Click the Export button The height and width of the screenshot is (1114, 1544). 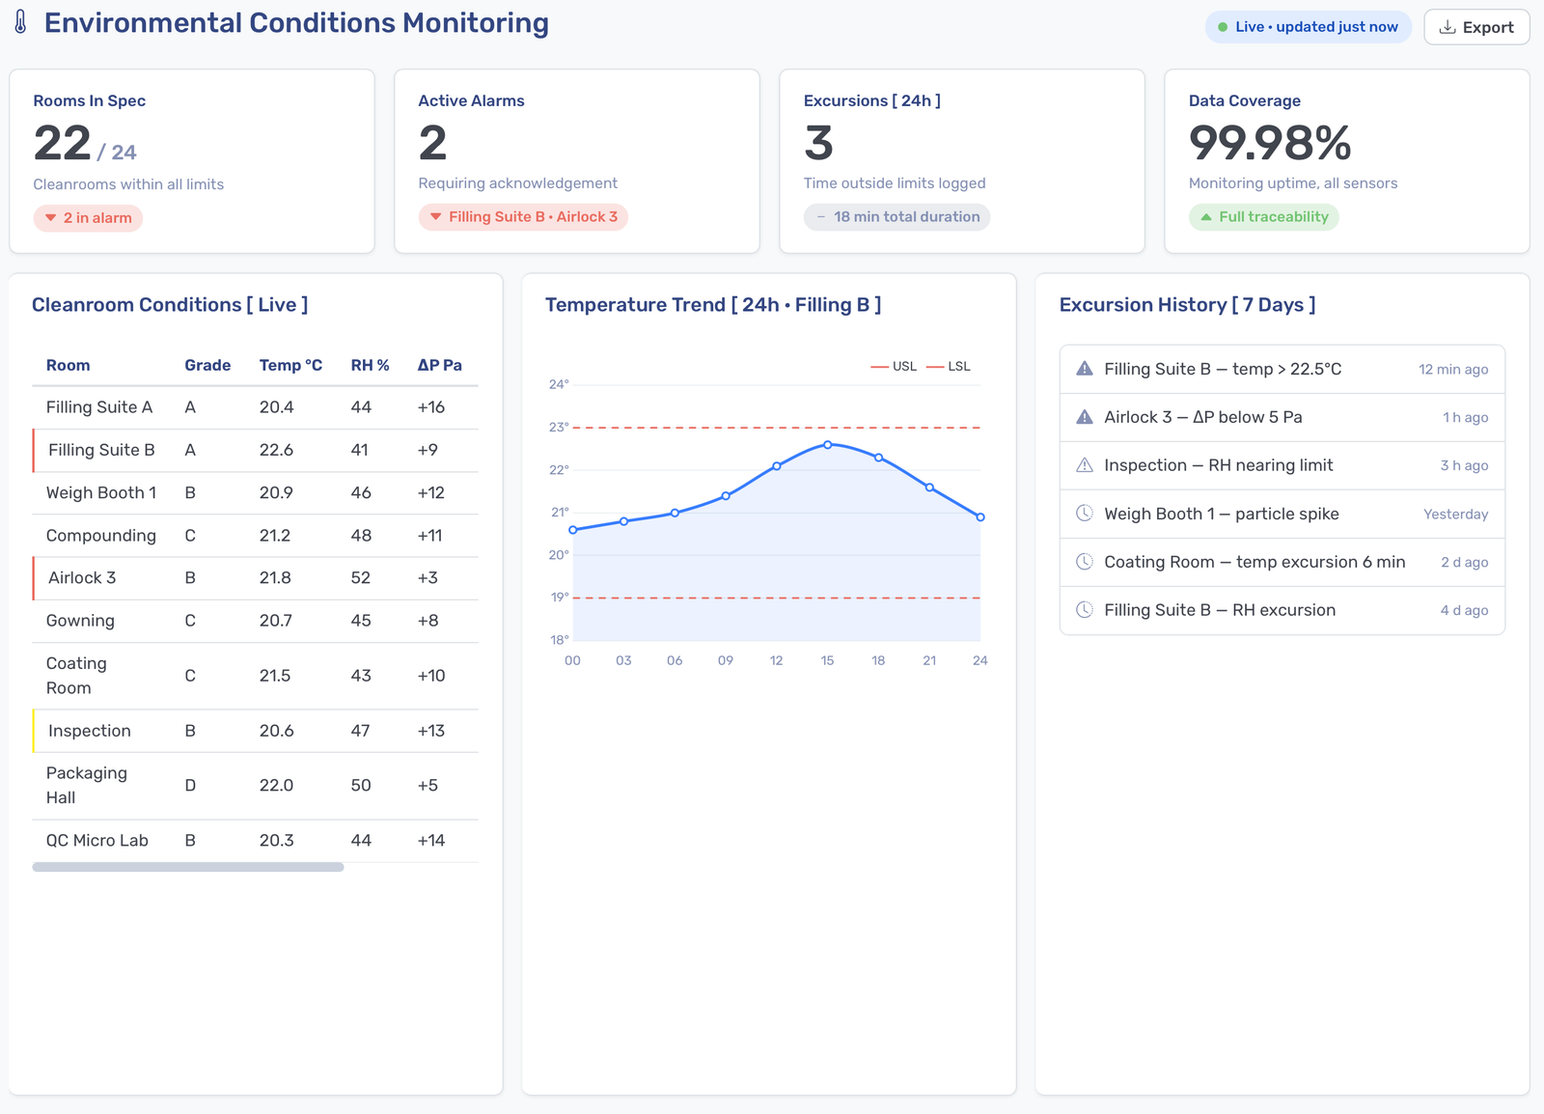tap(1476, 27)
